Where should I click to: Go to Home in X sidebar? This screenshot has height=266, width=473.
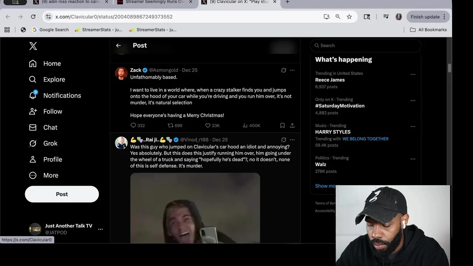[x=45, y=64]
